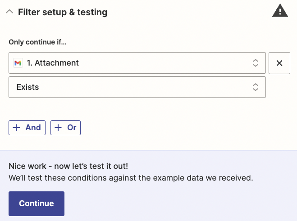Remove the Attachment condition with X
297x221 pixels.
(279, 63)
